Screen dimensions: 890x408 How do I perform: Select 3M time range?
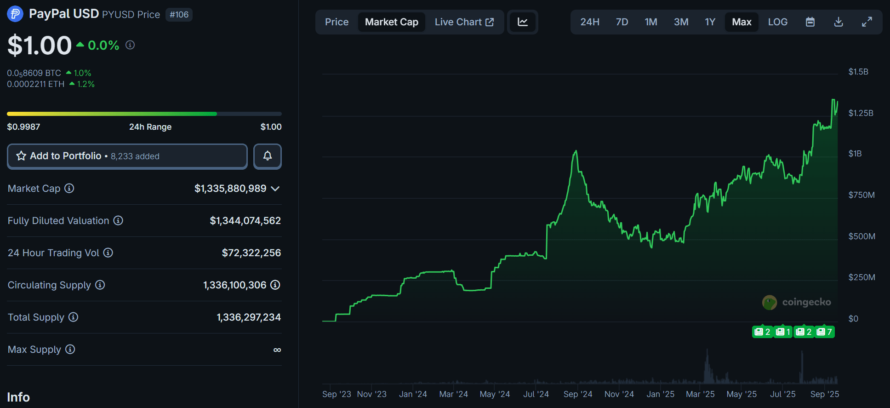[681, 22]
